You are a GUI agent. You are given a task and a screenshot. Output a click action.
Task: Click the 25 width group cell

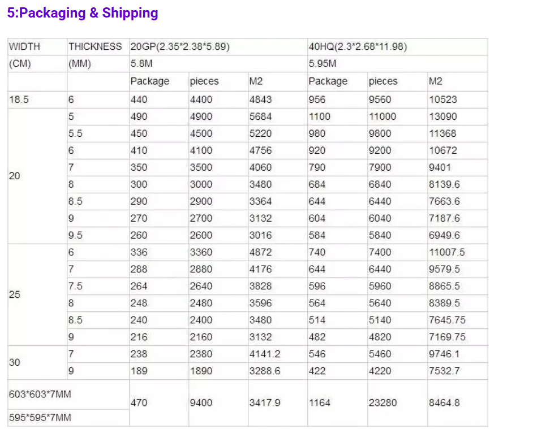pos(37,294)
